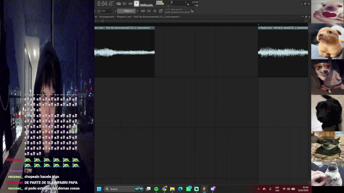Click the tan puppy thumbnail
The image size is (344, 193).
[x=328, y=42]
